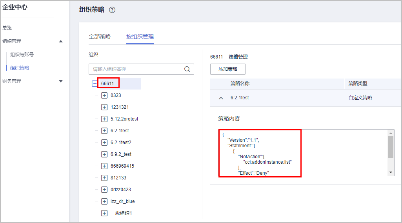Expand the 0323 organization node
The width and height of the screenshot is (402, 223).
point(104,95)
